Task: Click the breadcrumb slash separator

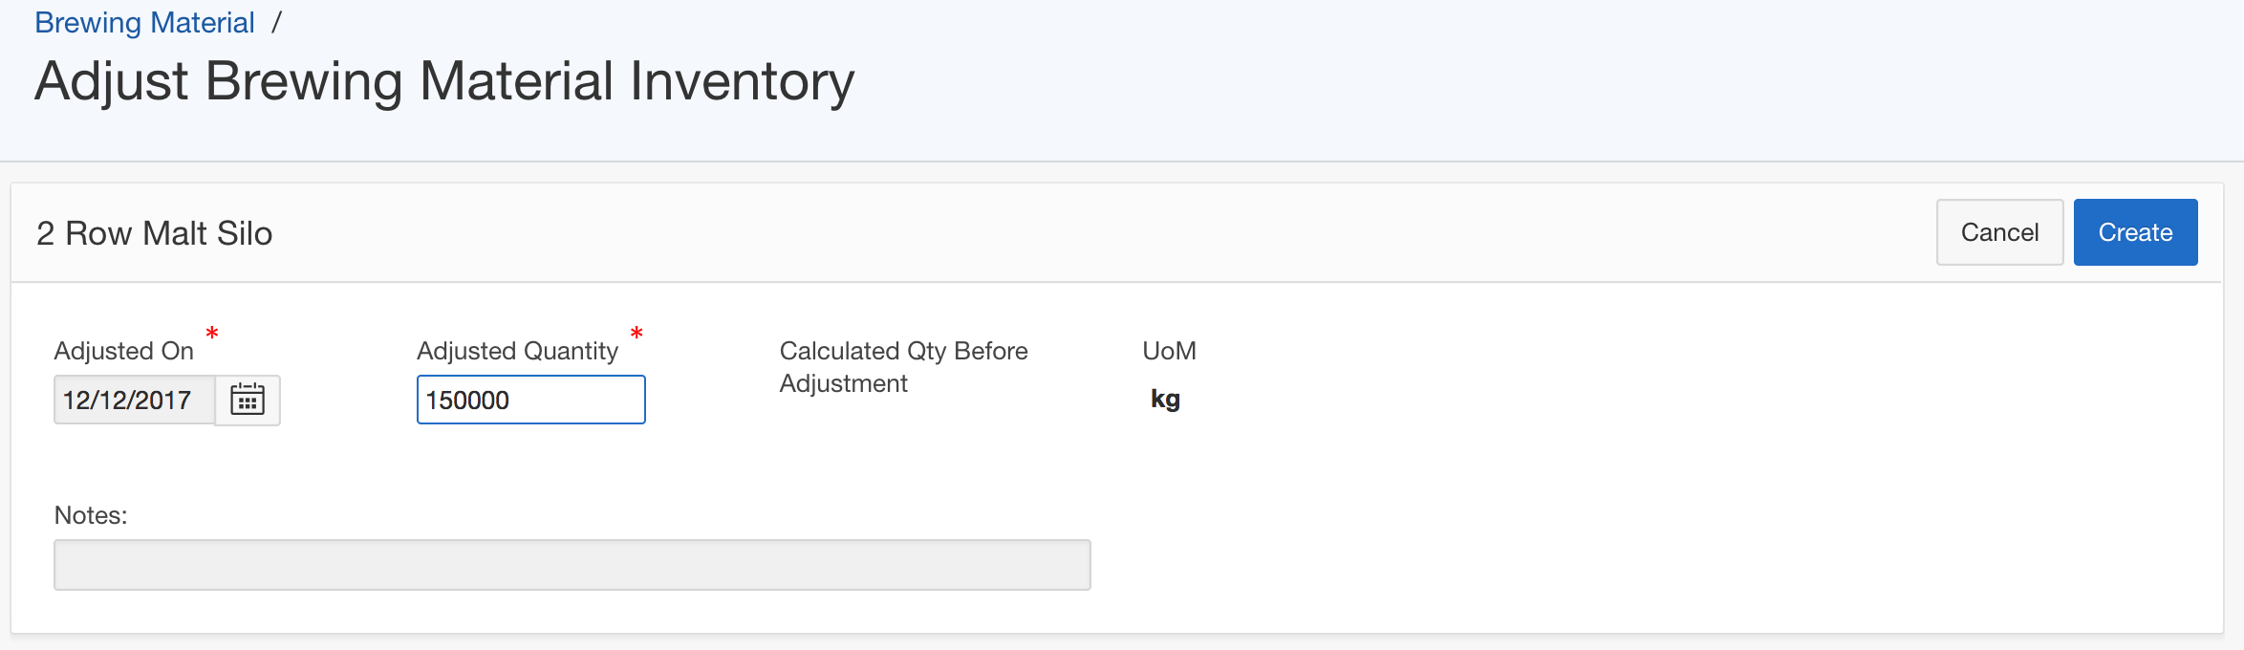Action: tap(276, 22)
